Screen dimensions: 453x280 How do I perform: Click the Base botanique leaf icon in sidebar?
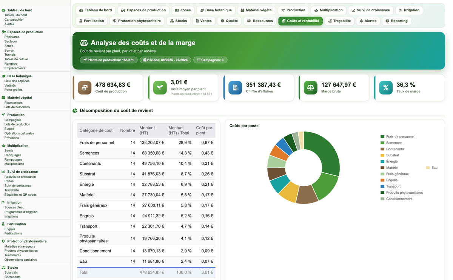tap(4, 76)
